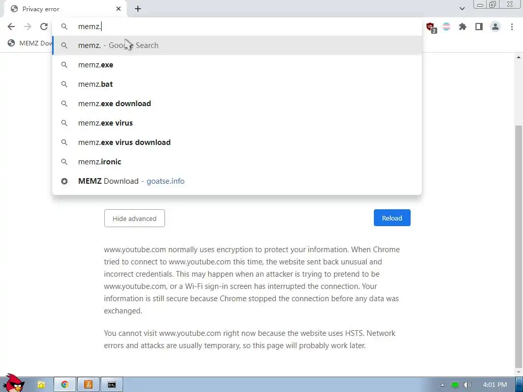
Task: Click the scrollbar up arrow
Action: pos(519,57)
